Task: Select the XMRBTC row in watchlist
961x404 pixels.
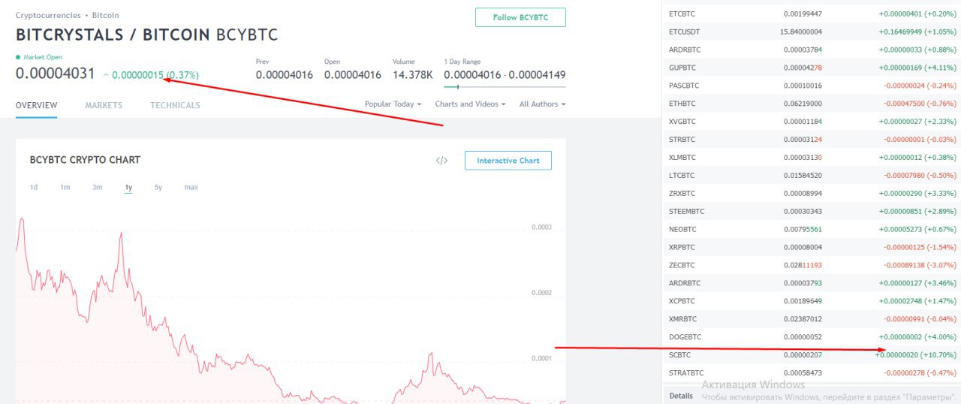Action: (x=812, y=319)
